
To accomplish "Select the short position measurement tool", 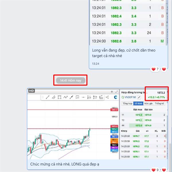I will coord(95,97).
